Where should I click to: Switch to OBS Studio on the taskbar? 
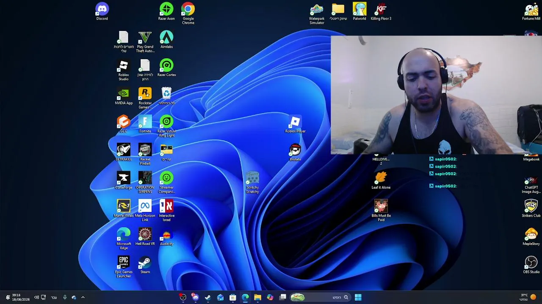coord(183,297)
